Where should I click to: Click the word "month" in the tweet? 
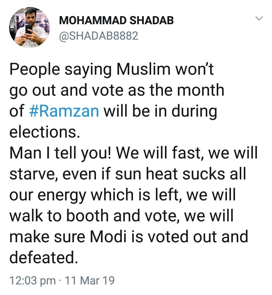(x=200, y=90)
